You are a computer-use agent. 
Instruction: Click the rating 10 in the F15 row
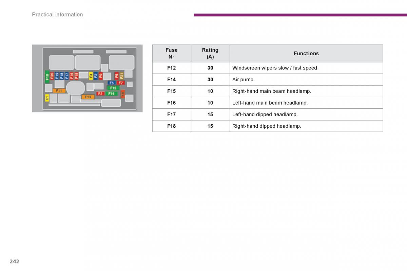tap(210, 91)
